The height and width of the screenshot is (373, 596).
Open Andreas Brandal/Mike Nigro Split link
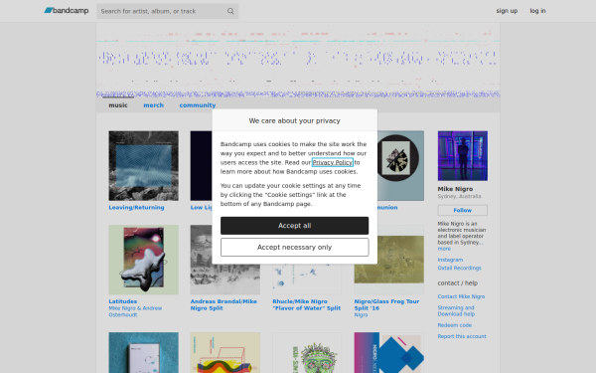point(223,305)
